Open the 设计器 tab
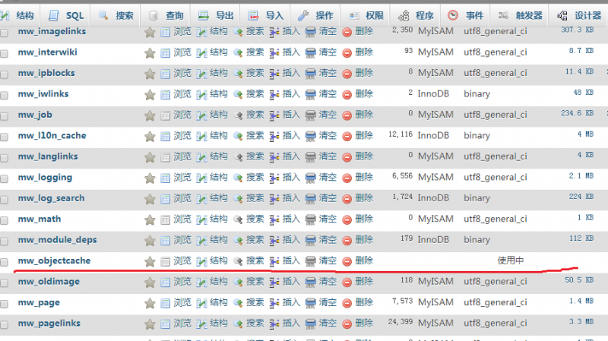Image resolution: width=608 pixels, height=341 pixels. click(579, 15)
